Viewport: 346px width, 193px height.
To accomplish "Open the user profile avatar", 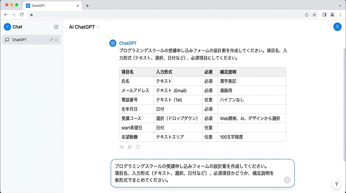I will point(337,27).
